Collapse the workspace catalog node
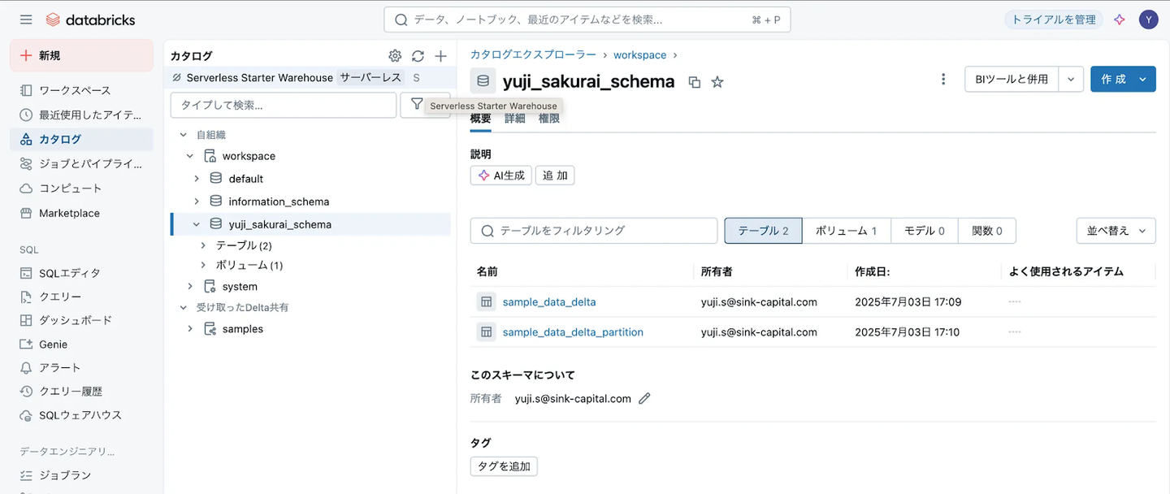1170x494 pixels. click(x=190, y=156)
